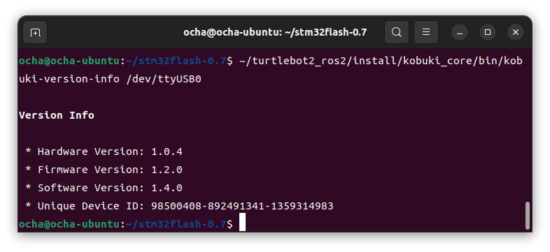Click the /dev/ttyUSB0 argument in the command
The image size is (550, 252).
(164, 79)
